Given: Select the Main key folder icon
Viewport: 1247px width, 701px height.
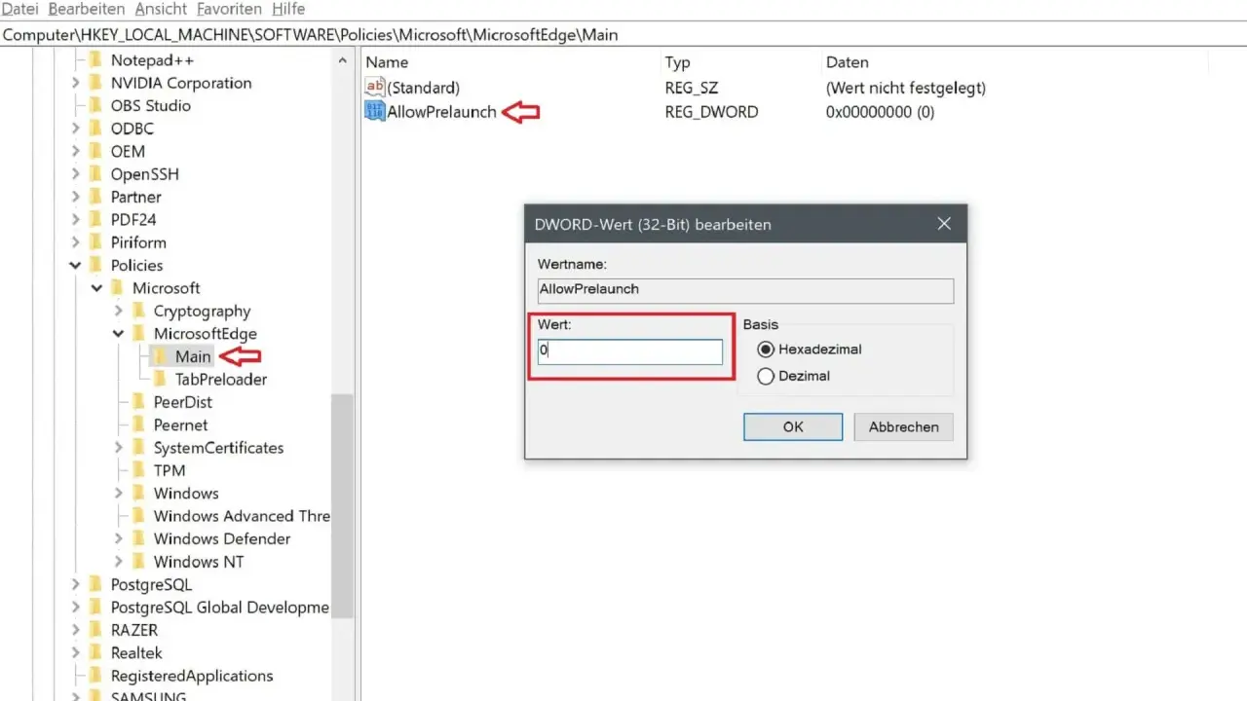Looking at the screenshot, I should [161, 356].
